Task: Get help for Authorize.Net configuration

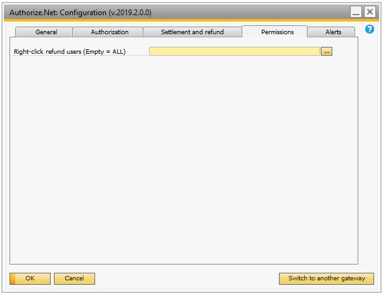Action: [x=369, y=29]
